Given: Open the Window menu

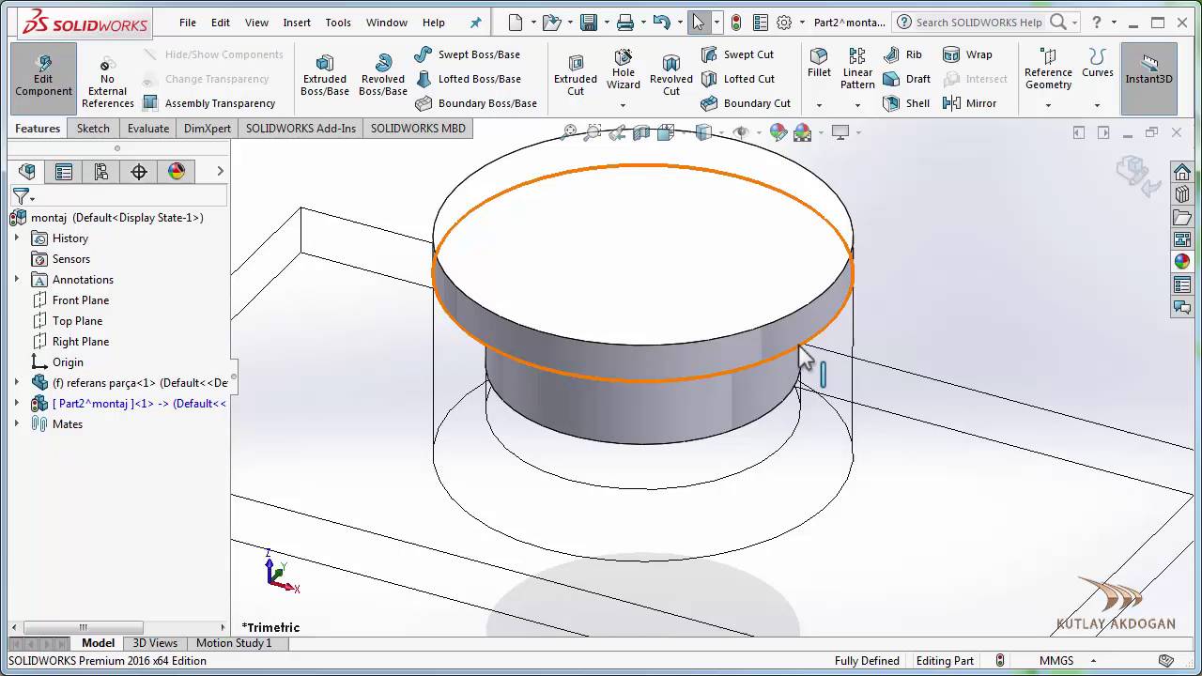Looking at the screenshot, I should (387, 23).
